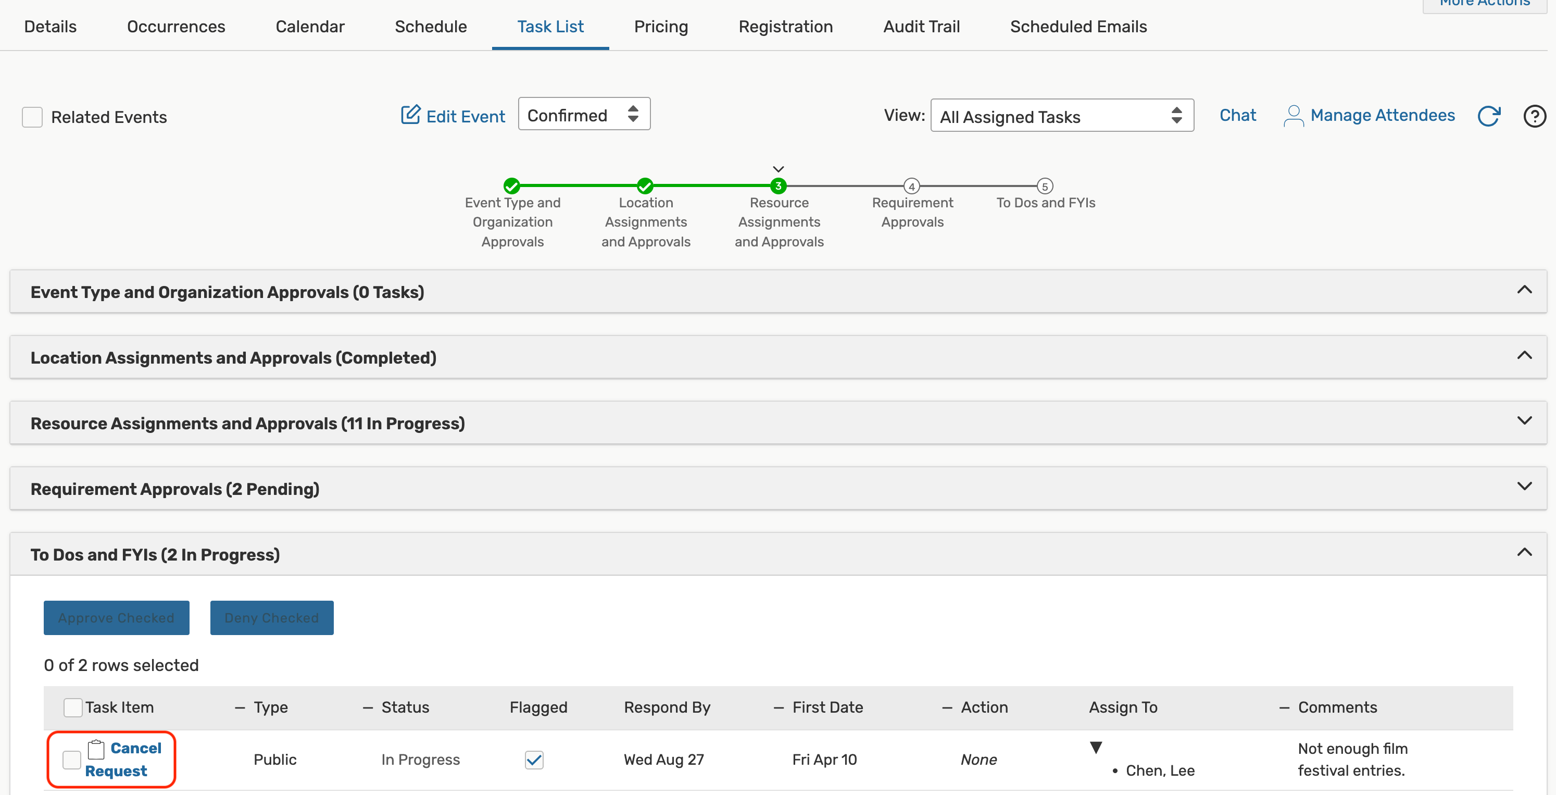This screenshot has height=795, width=1556.
Task: Click the refresh task list icon
Action: pos(1488,116)
